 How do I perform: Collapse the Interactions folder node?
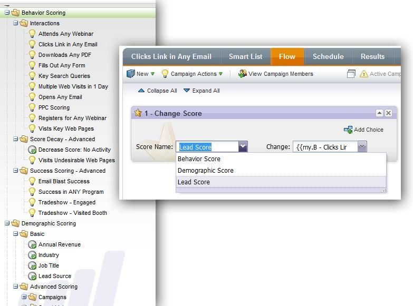click(x=15, y=23)
